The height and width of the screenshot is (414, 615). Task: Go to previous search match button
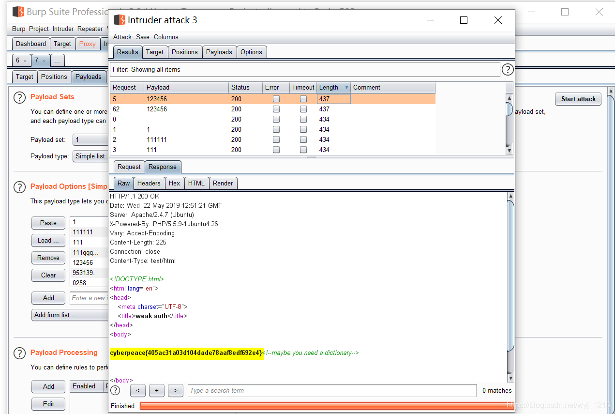click(x=138, y=391)
